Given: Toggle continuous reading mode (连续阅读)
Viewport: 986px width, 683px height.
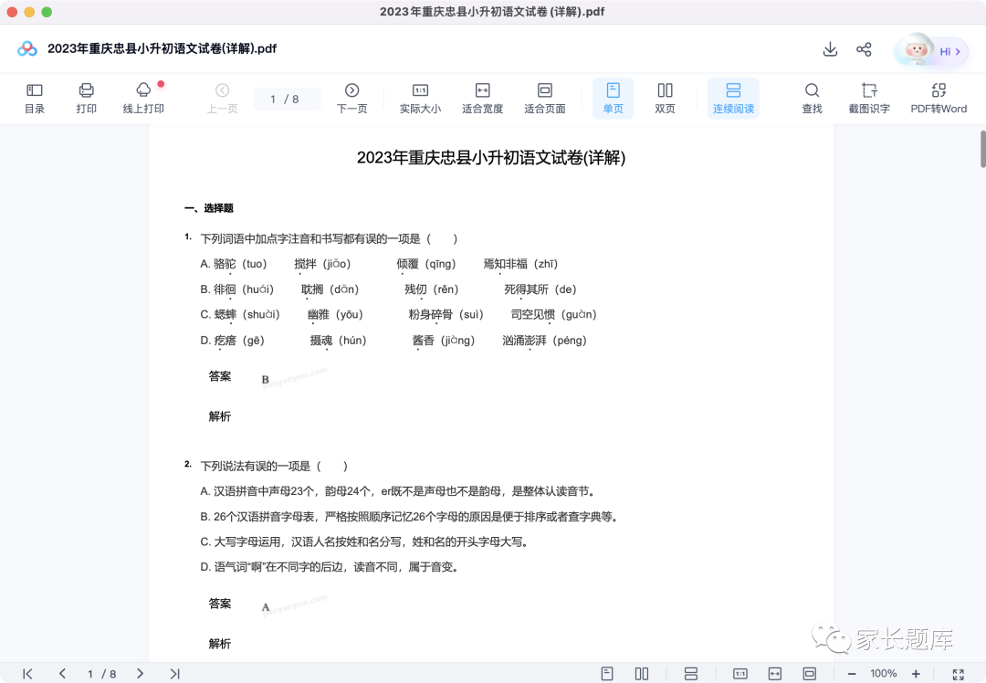Looking at the screenshot, I should (x=733, y=99).
